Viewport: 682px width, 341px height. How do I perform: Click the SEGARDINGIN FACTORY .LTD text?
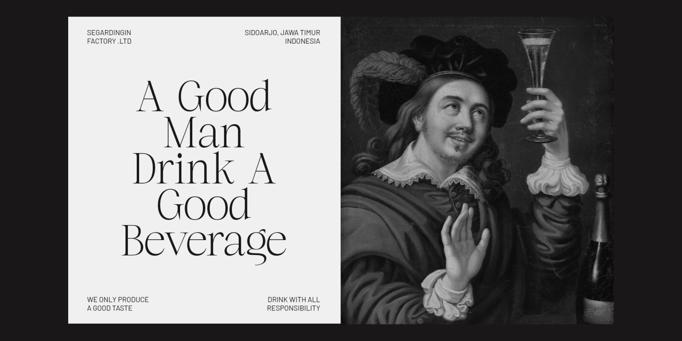[109, 37]
